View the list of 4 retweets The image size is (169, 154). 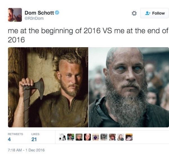(15, 137)
